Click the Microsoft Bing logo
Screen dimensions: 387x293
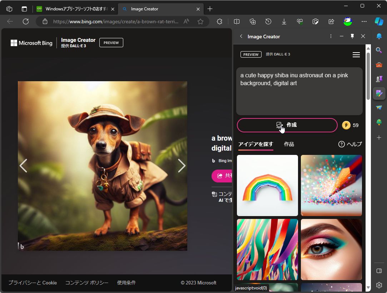pos(31,43)
